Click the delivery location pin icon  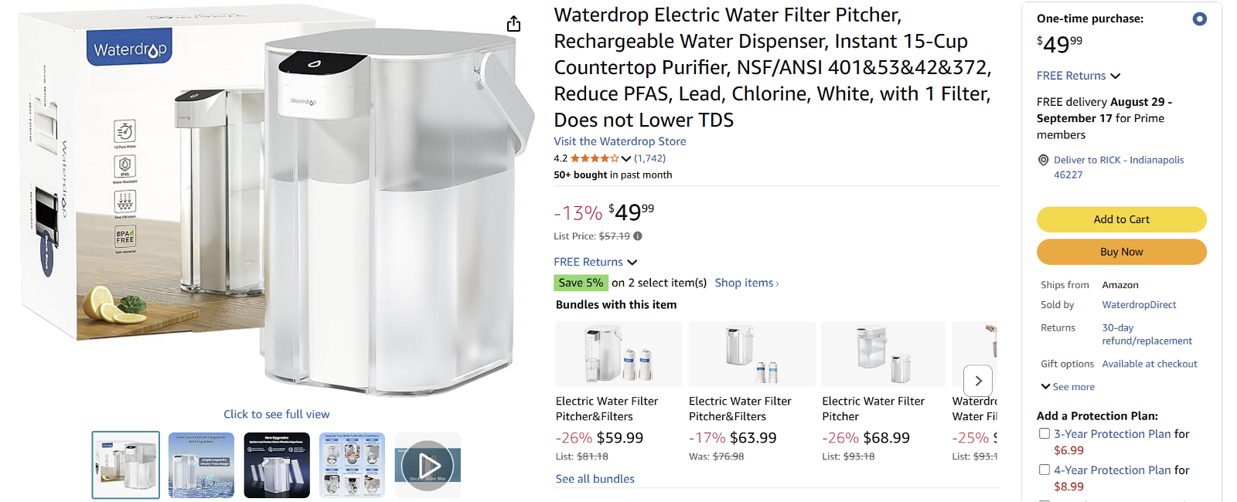tap(1043, 161)
